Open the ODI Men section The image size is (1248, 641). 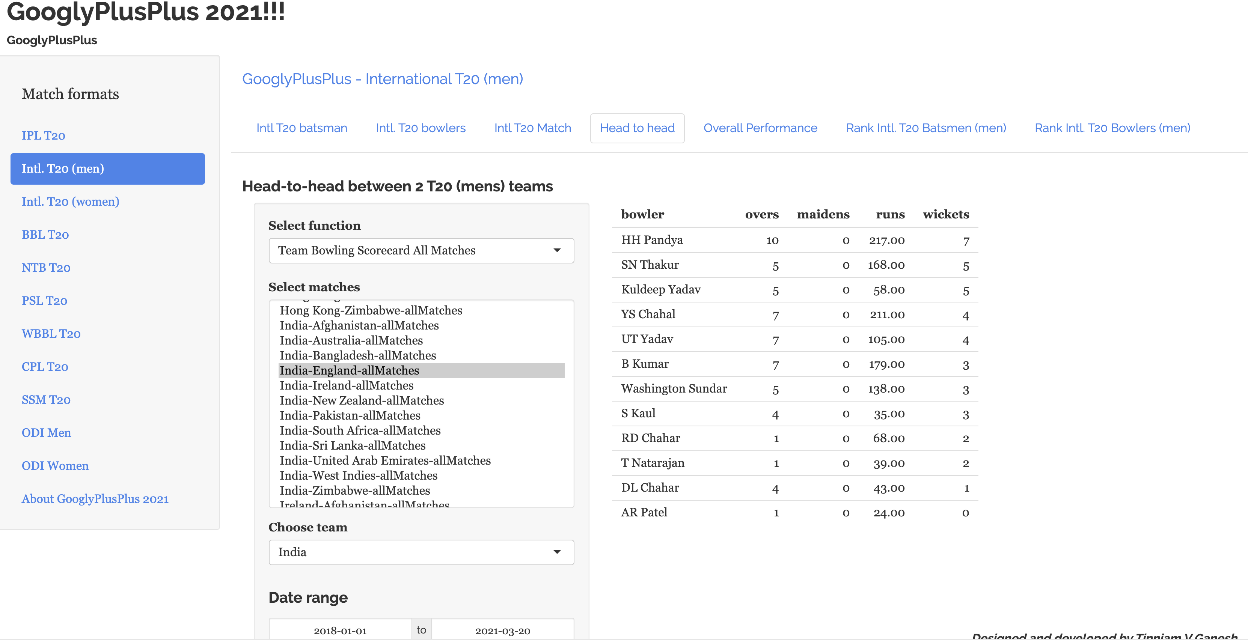[x=46, y=433]
